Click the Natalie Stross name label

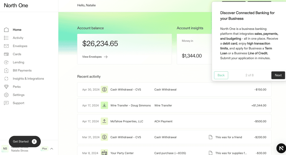click(x=20, y=151)
